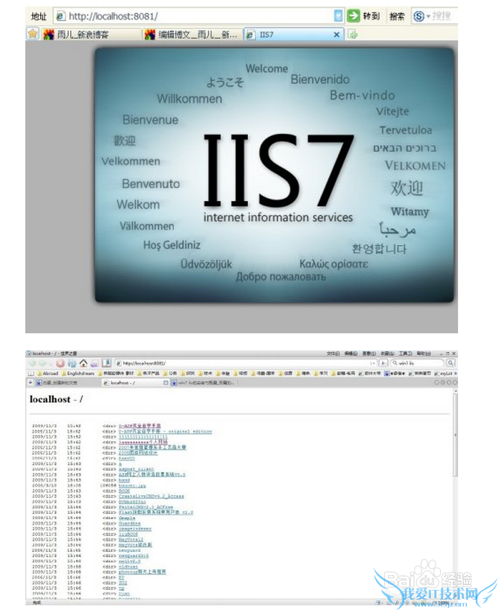Image resolution: width=501 pixels, height=613 pixels.
Task: Open a new tab with the tab-add icon
Action: [353, 34]
